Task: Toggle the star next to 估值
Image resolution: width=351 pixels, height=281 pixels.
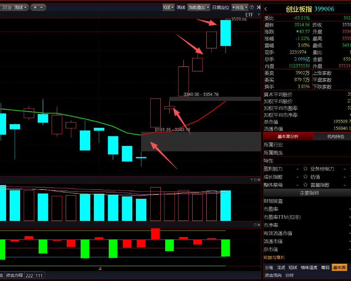Action: (x=305, y=177)
